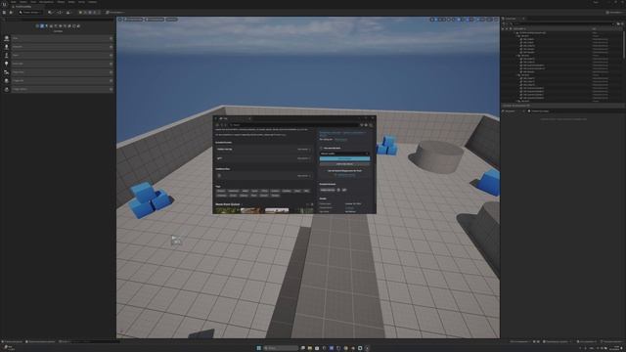Open the Lit view mode dropdown in viewport

[155, 20]
